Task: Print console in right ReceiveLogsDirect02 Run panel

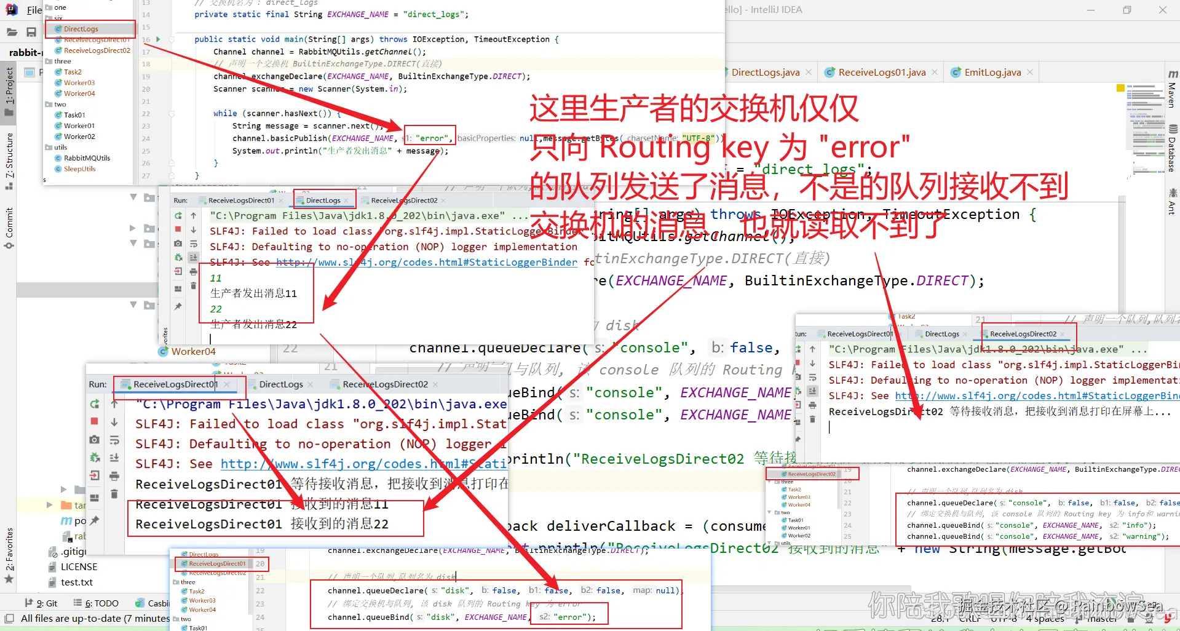Action: pos(812,405)
